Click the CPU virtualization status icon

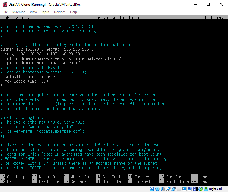point(195,189)
